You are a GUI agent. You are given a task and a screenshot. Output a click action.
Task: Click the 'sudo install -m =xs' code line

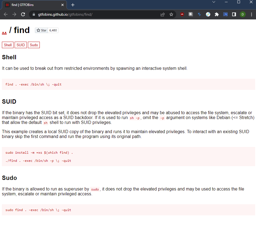(x=39, y=153)
